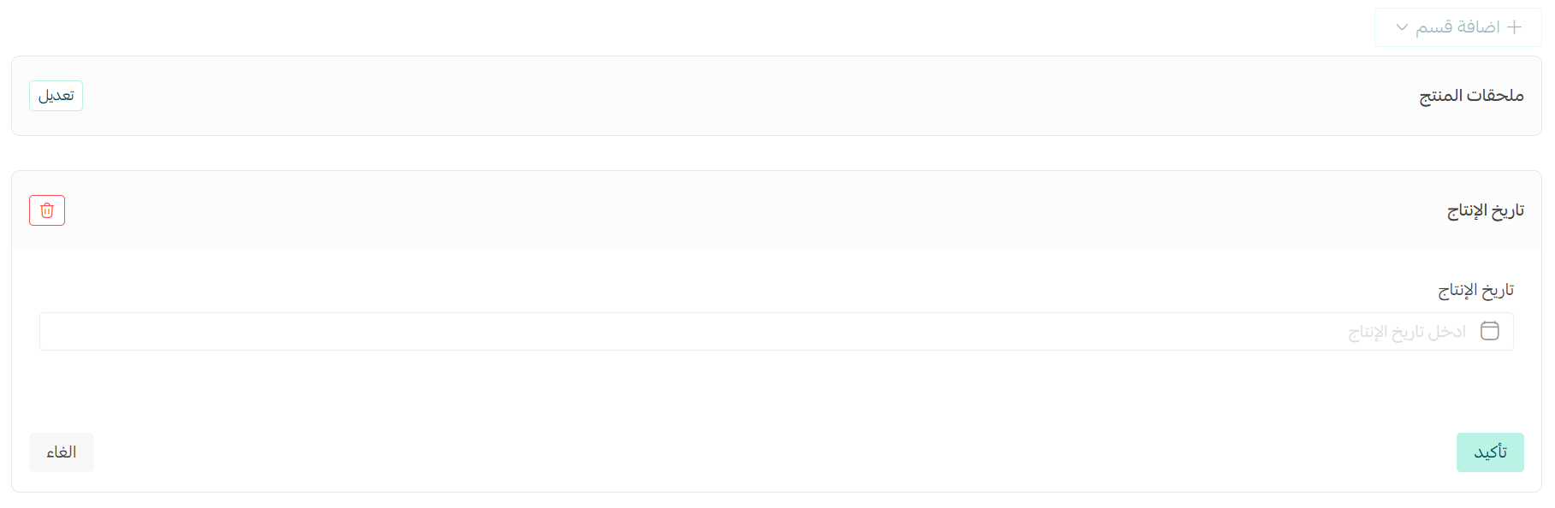Click the اضافة قسم label text

coord(1457,27)
